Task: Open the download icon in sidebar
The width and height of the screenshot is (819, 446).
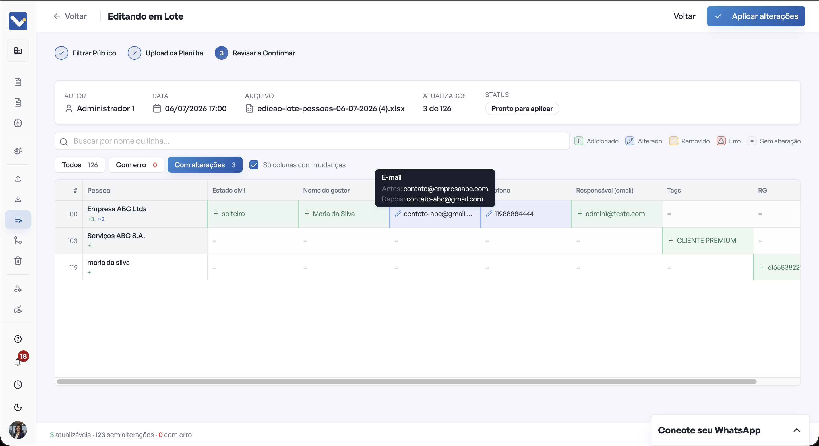Action: click(18, 199)
